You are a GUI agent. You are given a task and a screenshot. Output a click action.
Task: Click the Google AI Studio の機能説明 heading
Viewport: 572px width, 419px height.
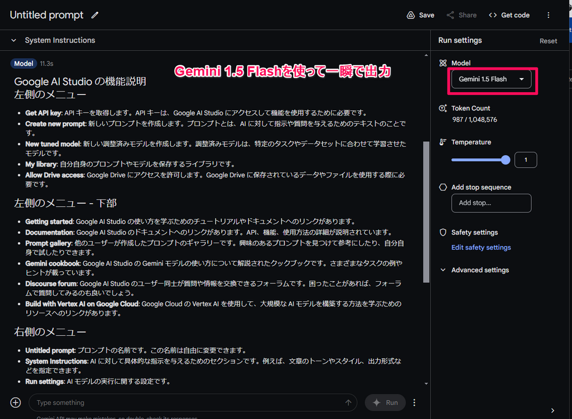(x=80, y=81)
